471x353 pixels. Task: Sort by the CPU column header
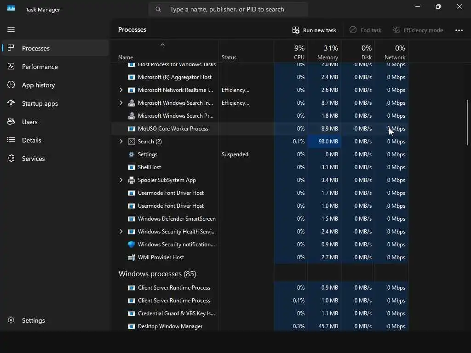[291, 52]
